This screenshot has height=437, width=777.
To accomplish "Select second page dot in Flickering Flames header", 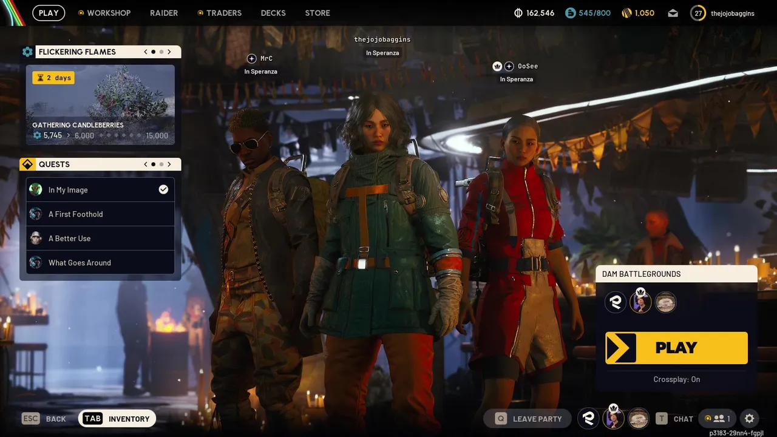I will [x=161, y=52].
